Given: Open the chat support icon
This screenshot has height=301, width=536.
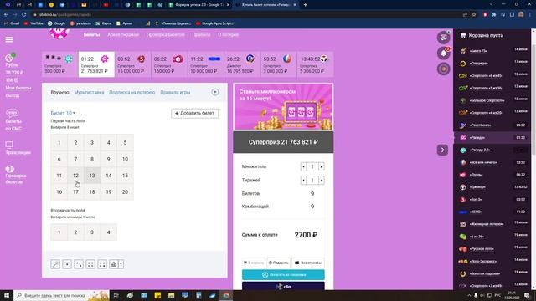Looking at the screenshot, I should coord(443,38).
